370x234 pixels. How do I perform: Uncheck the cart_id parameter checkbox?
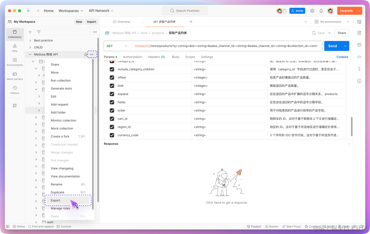click(x=112, y=119)
